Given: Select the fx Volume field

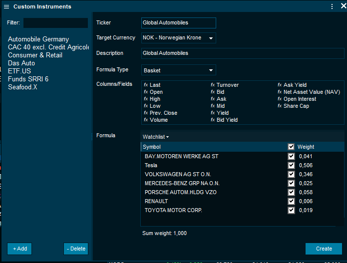Looking at the screenshot, I should click(158, 120).
